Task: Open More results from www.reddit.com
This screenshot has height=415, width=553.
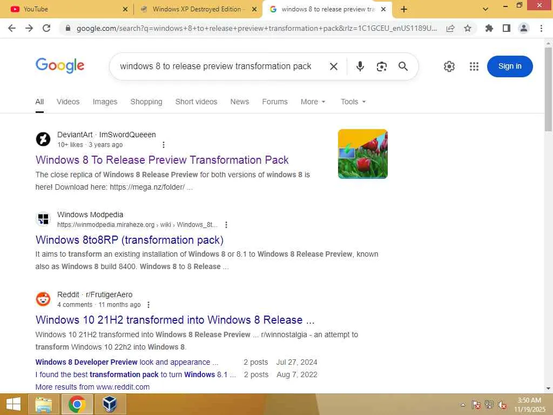Action: (x=92, y=387)
